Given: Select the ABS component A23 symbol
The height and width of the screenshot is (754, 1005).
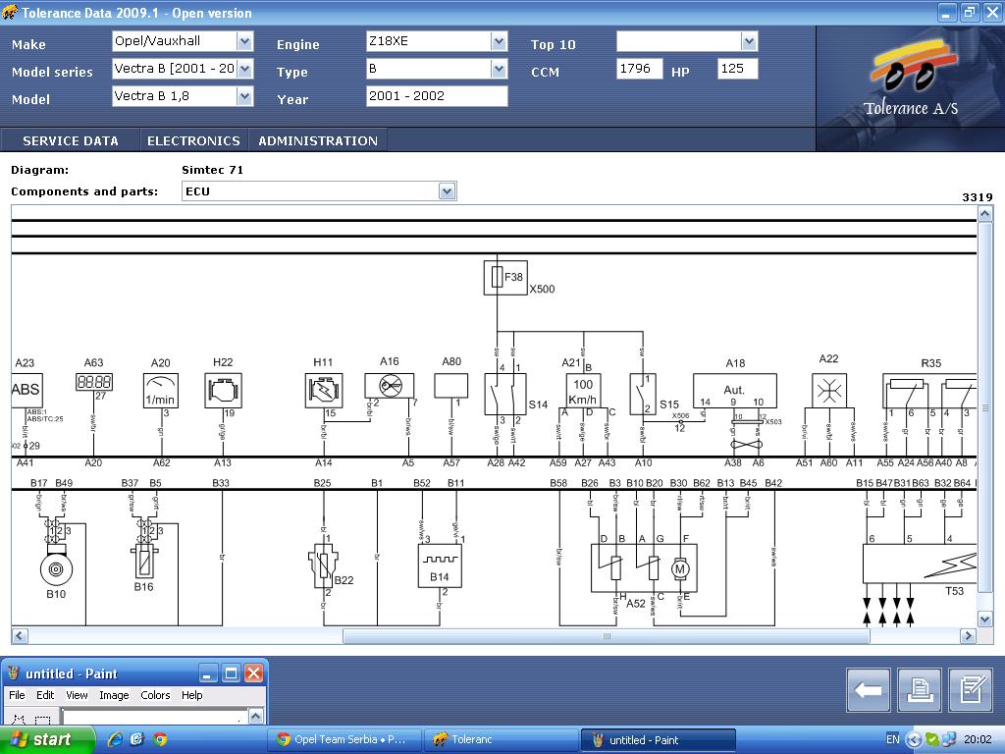Looking at the screenshot, I should (26, 390).
